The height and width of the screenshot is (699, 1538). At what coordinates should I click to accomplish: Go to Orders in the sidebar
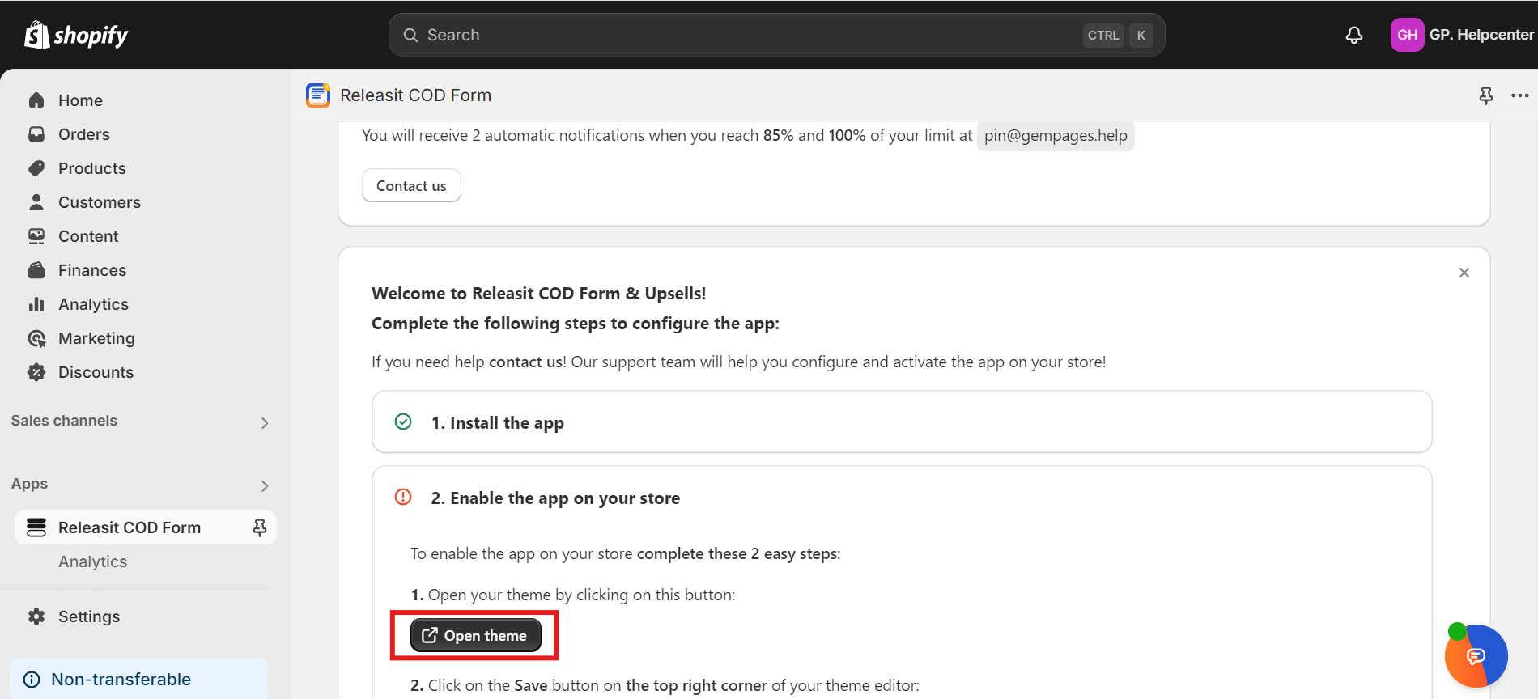point(83,134)
